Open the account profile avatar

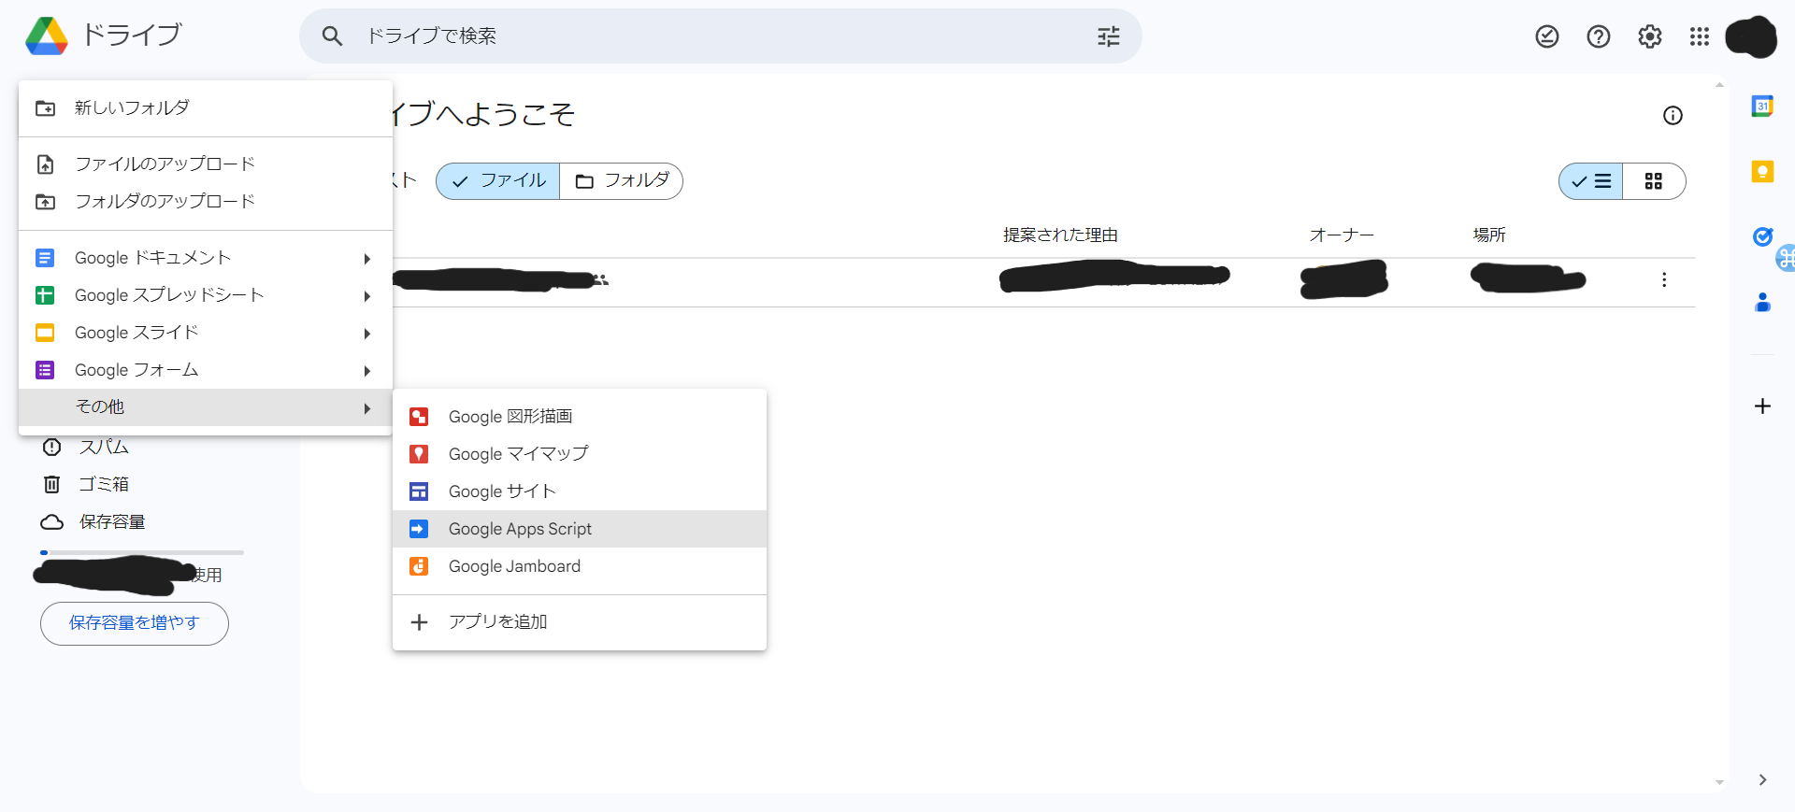[x=1751, y=37]
